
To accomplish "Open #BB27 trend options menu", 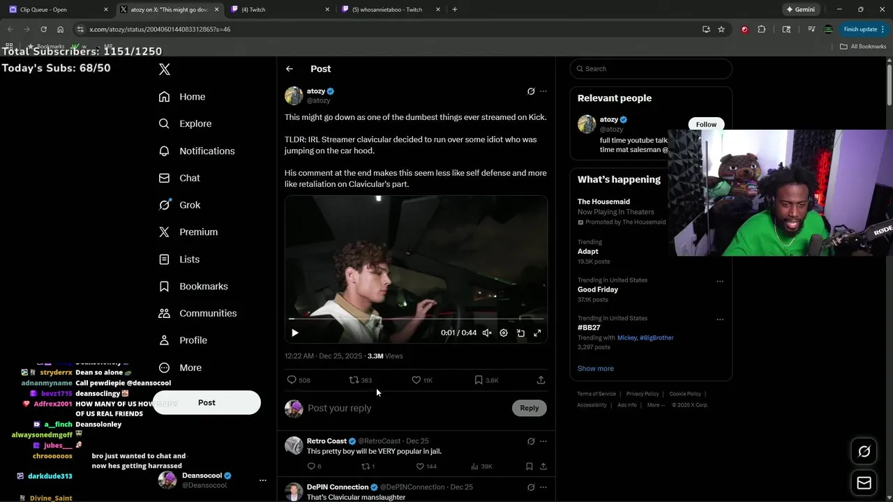I will [x=720, y=320].
